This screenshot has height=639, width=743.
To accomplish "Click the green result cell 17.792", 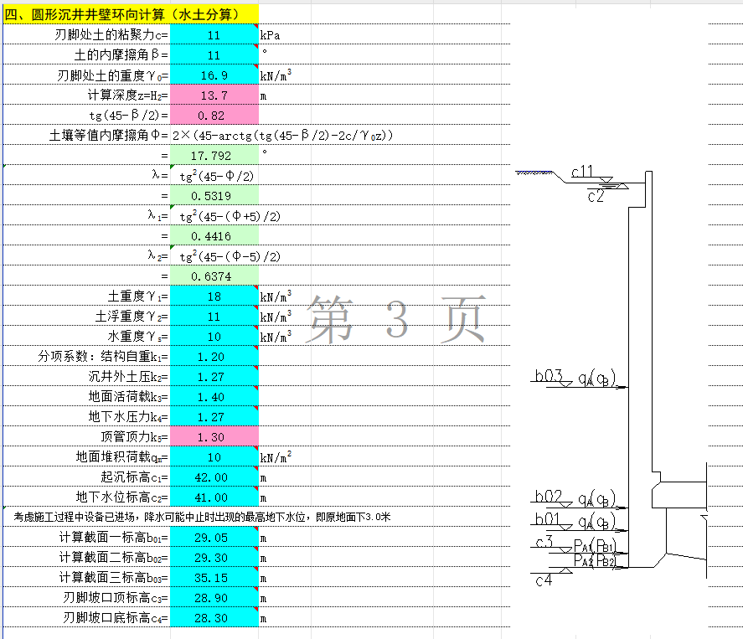I will point(214,156).
